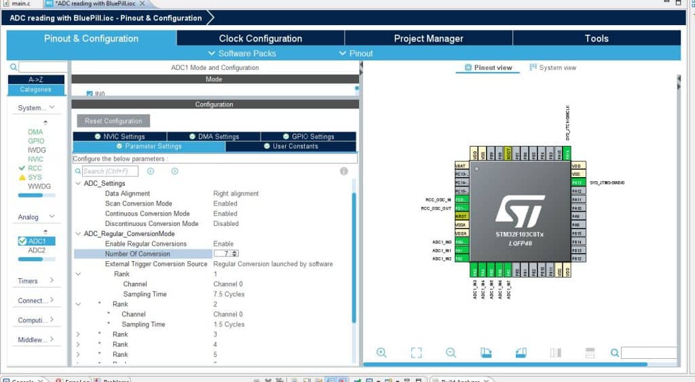Click the VBAT pin on chip
Viewport: 695px width, 382px height.
[x=462, y=166]
